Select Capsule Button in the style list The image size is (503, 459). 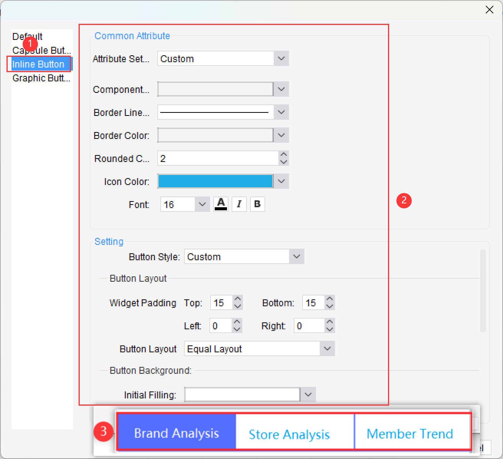(41, 50)
